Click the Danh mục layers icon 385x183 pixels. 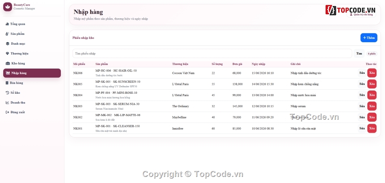click(7, 44)
